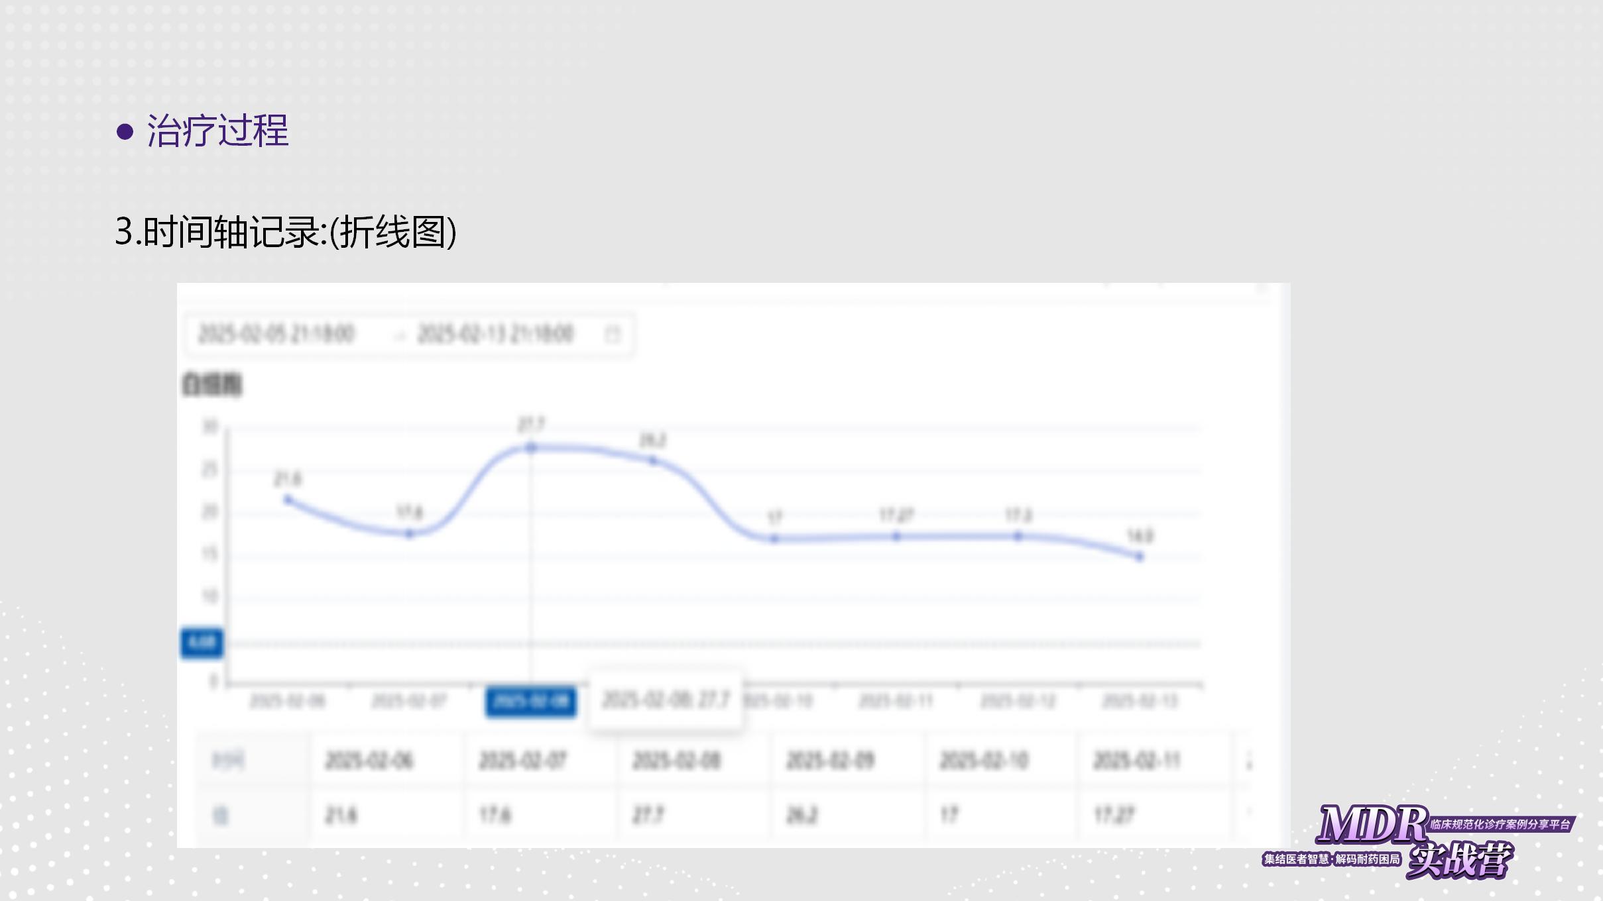
Task: Click the end date 2025-02-13 21:18:00 field
Action: coord(495,334)
